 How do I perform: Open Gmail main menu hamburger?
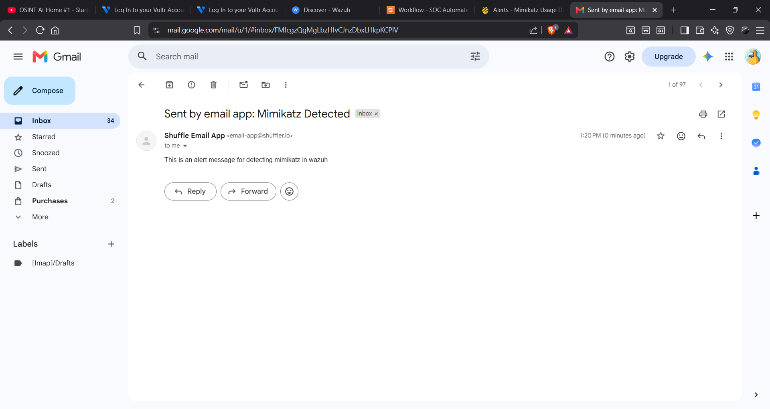coord(18,57)
